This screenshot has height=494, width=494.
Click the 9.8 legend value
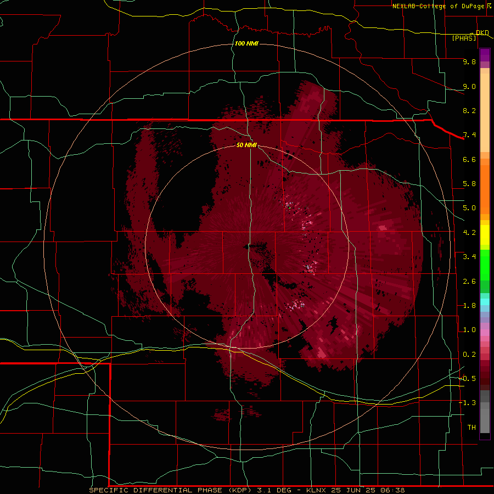click(x=469, y=61)
